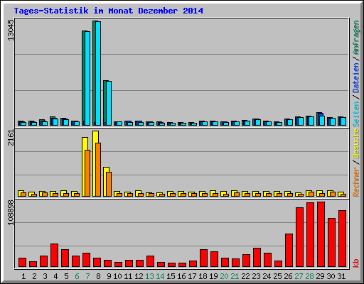Click the 'Dateien' legend label
This screenshot has height=284, width=364.
coord(356,77)
